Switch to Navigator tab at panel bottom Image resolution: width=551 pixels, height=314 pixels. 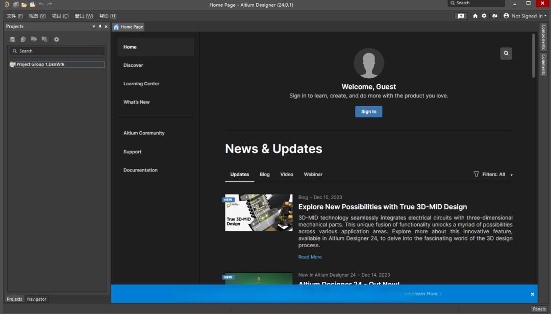(x=37, y=299)
